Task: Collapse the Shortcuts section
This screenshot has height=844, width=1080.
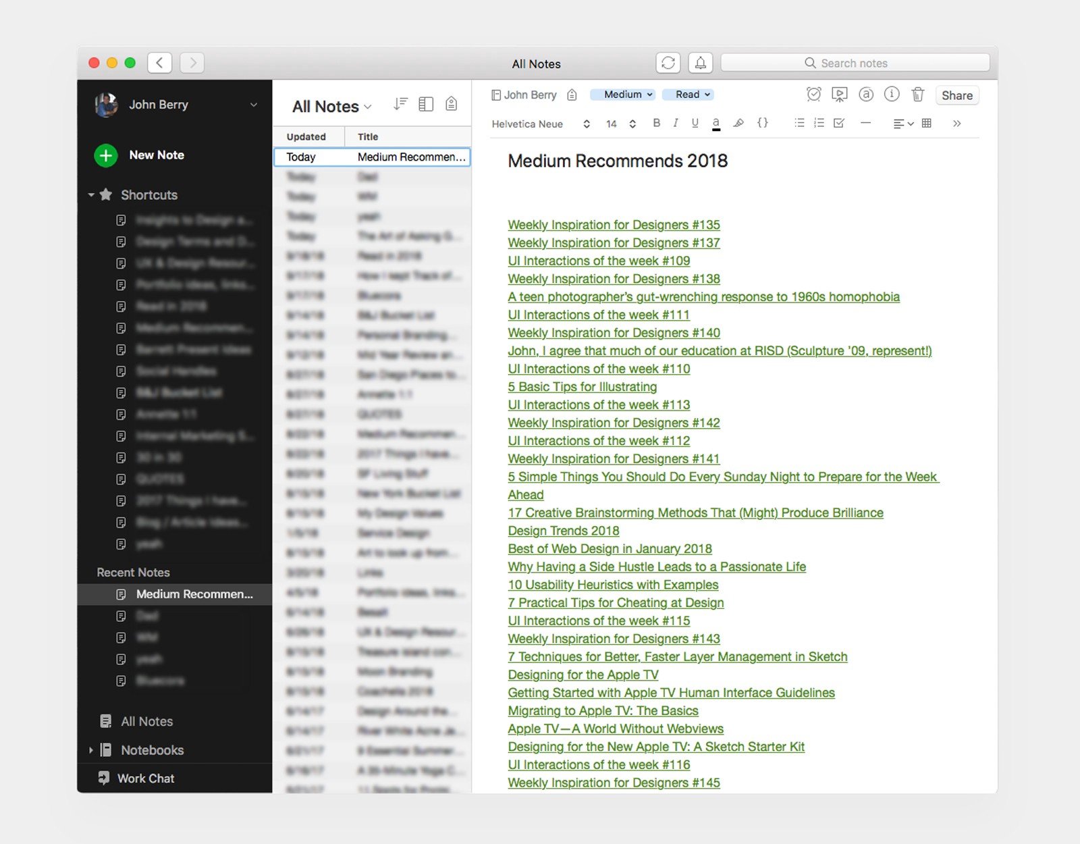Action: [x=91, y=194]
